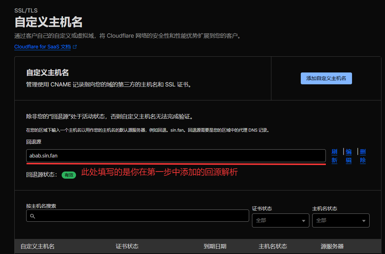Click the chevron on the 证书状态 selector
Screen dimensions: 385x254
coord(303,220)
